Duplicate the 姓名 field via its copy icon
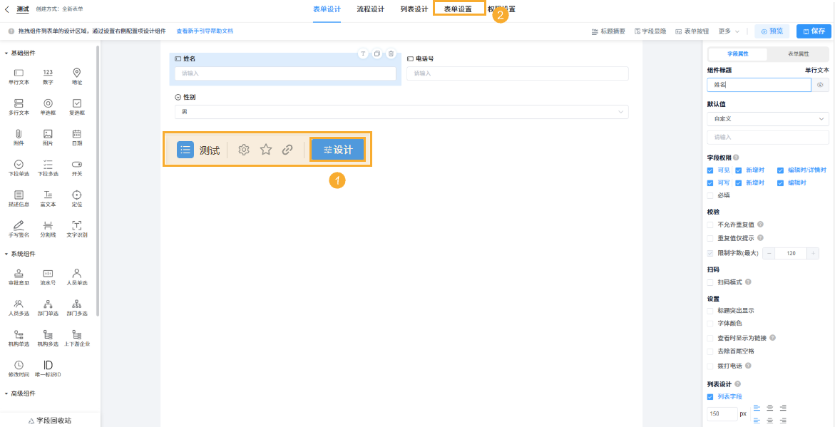This screenshot has width=835, height=427. pyautogui.click(x=377, y=53)
